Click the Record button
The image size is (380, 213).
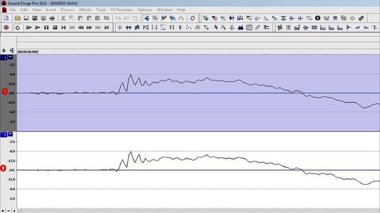(x=7, y=28)
